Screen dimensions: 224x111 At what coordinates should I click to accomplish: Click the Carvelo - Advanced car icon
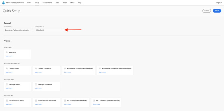click(36, 68)
